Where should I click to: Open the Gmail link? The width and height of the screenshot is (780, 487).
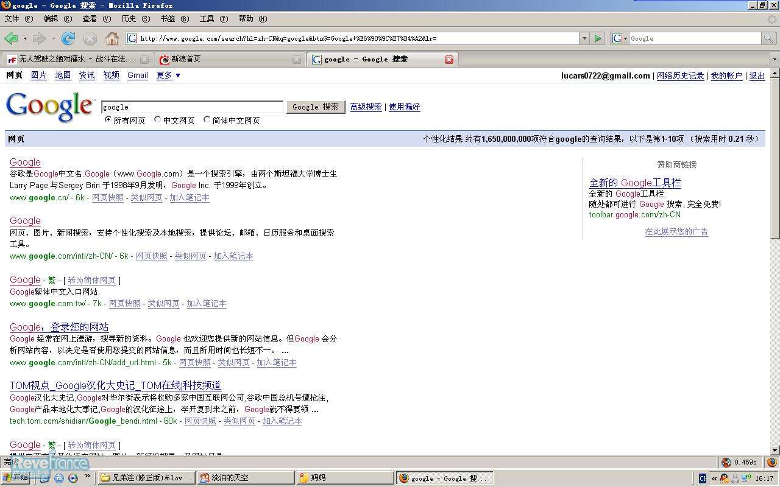(x=138, y=75)
